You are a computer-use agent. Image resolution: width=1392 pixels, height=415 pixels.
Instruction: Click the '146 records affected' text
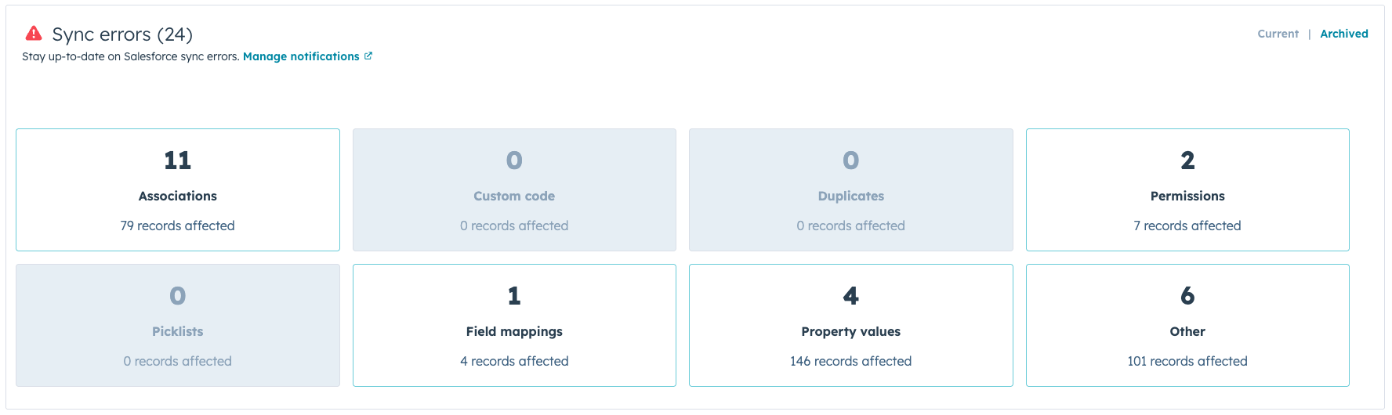pos(850,361)
